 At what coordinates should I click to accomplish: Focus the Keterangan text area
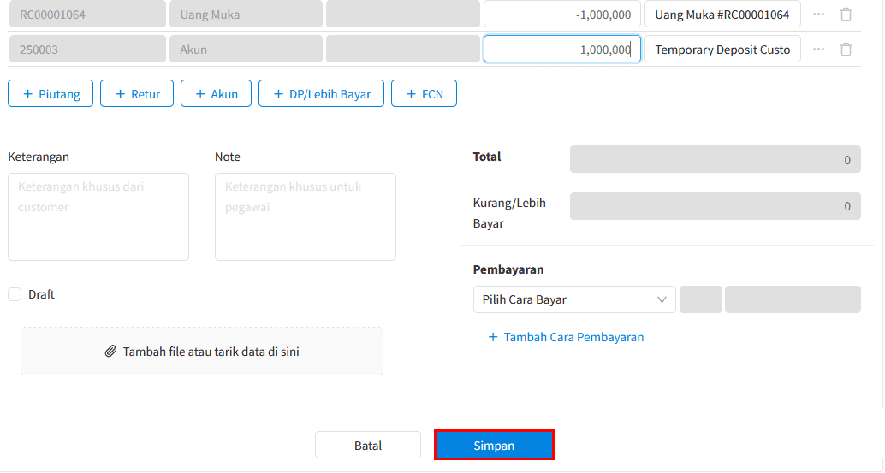[98, 217]
